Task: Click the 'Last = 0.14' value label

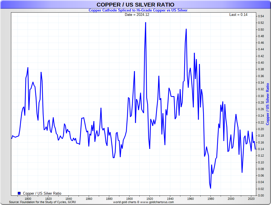Action: point(238,14)
